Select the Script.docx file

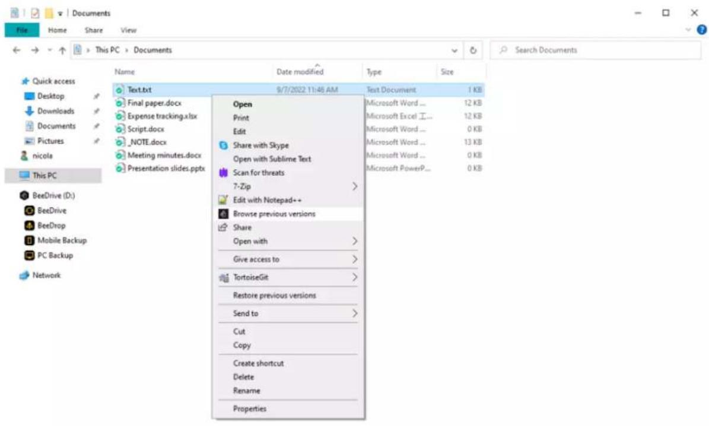point(145,129)
